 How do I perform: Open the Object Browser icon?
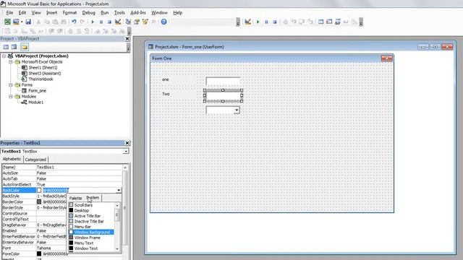point(145,22)
